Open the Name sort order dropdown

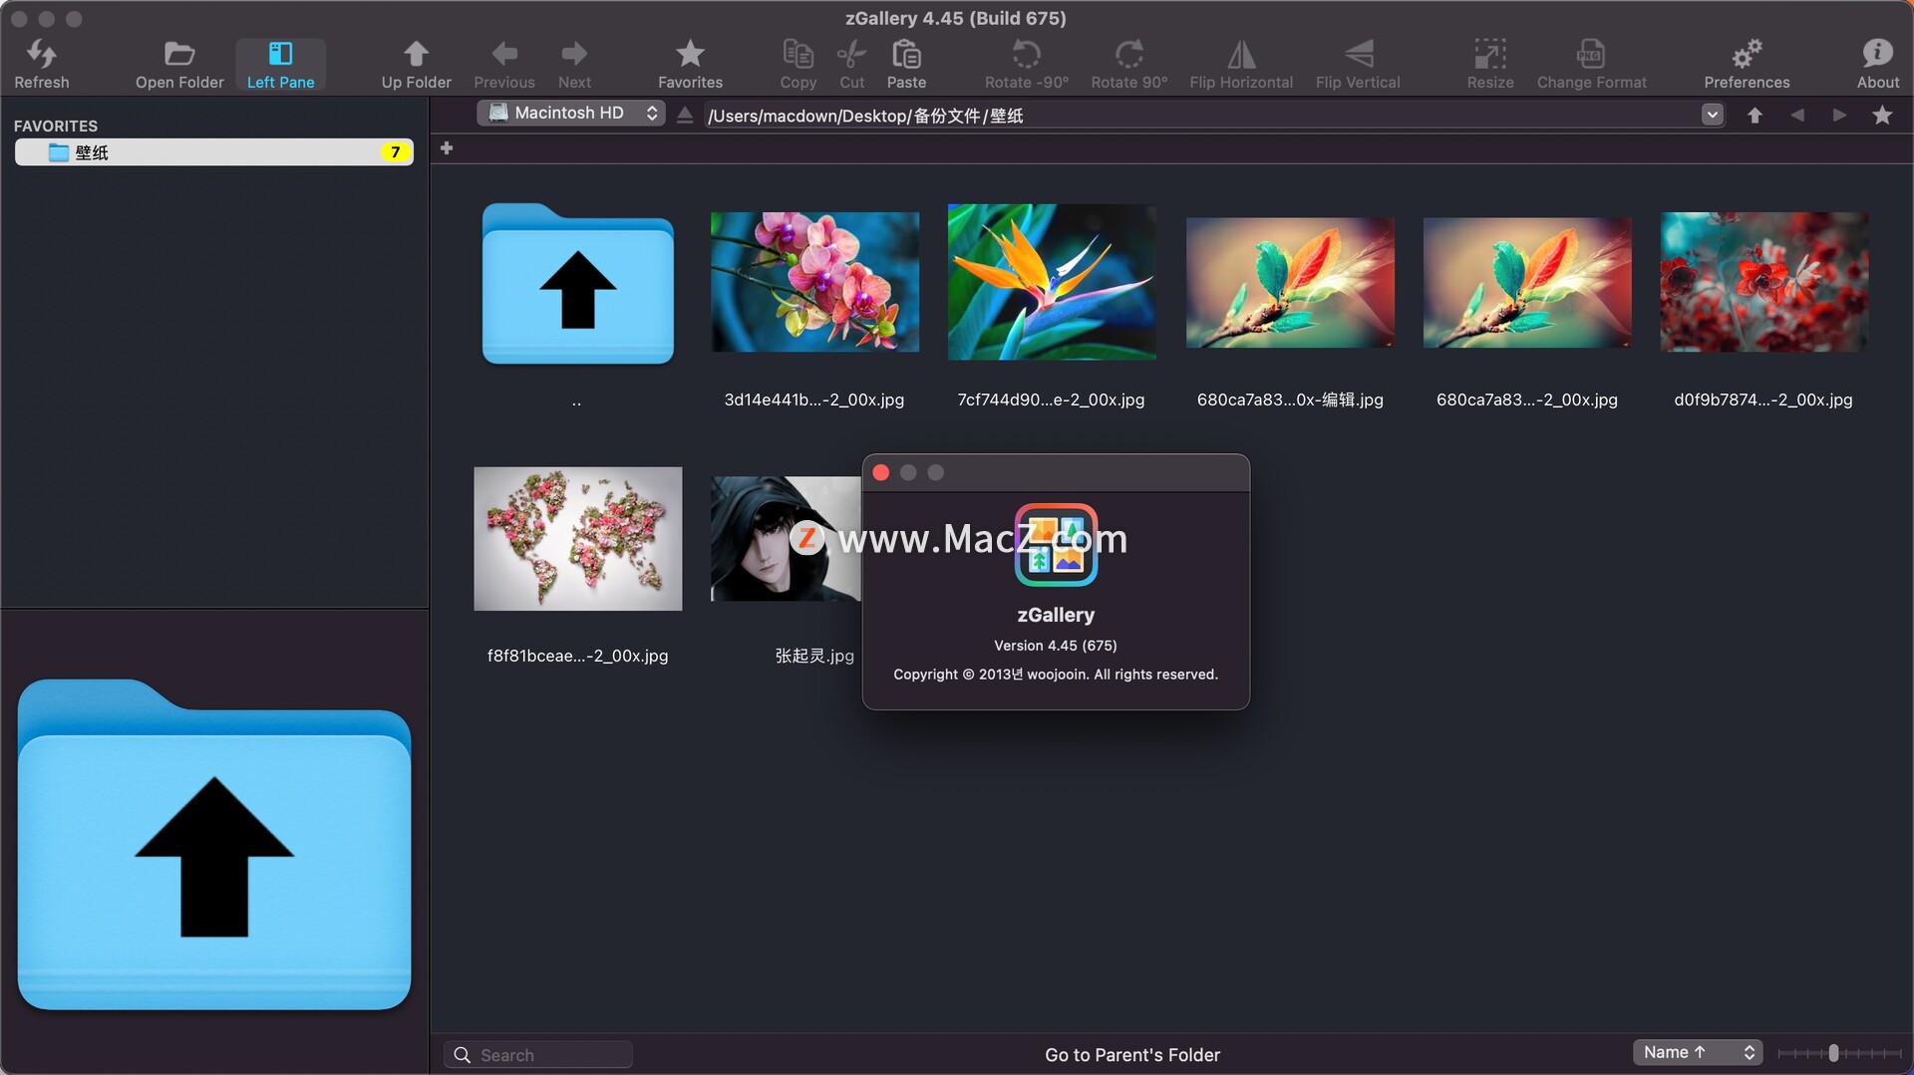[1698, 1053]
